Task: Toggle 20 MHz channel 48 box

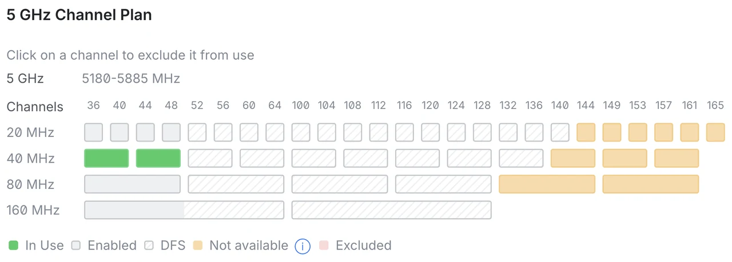Action: click(171, 132)
